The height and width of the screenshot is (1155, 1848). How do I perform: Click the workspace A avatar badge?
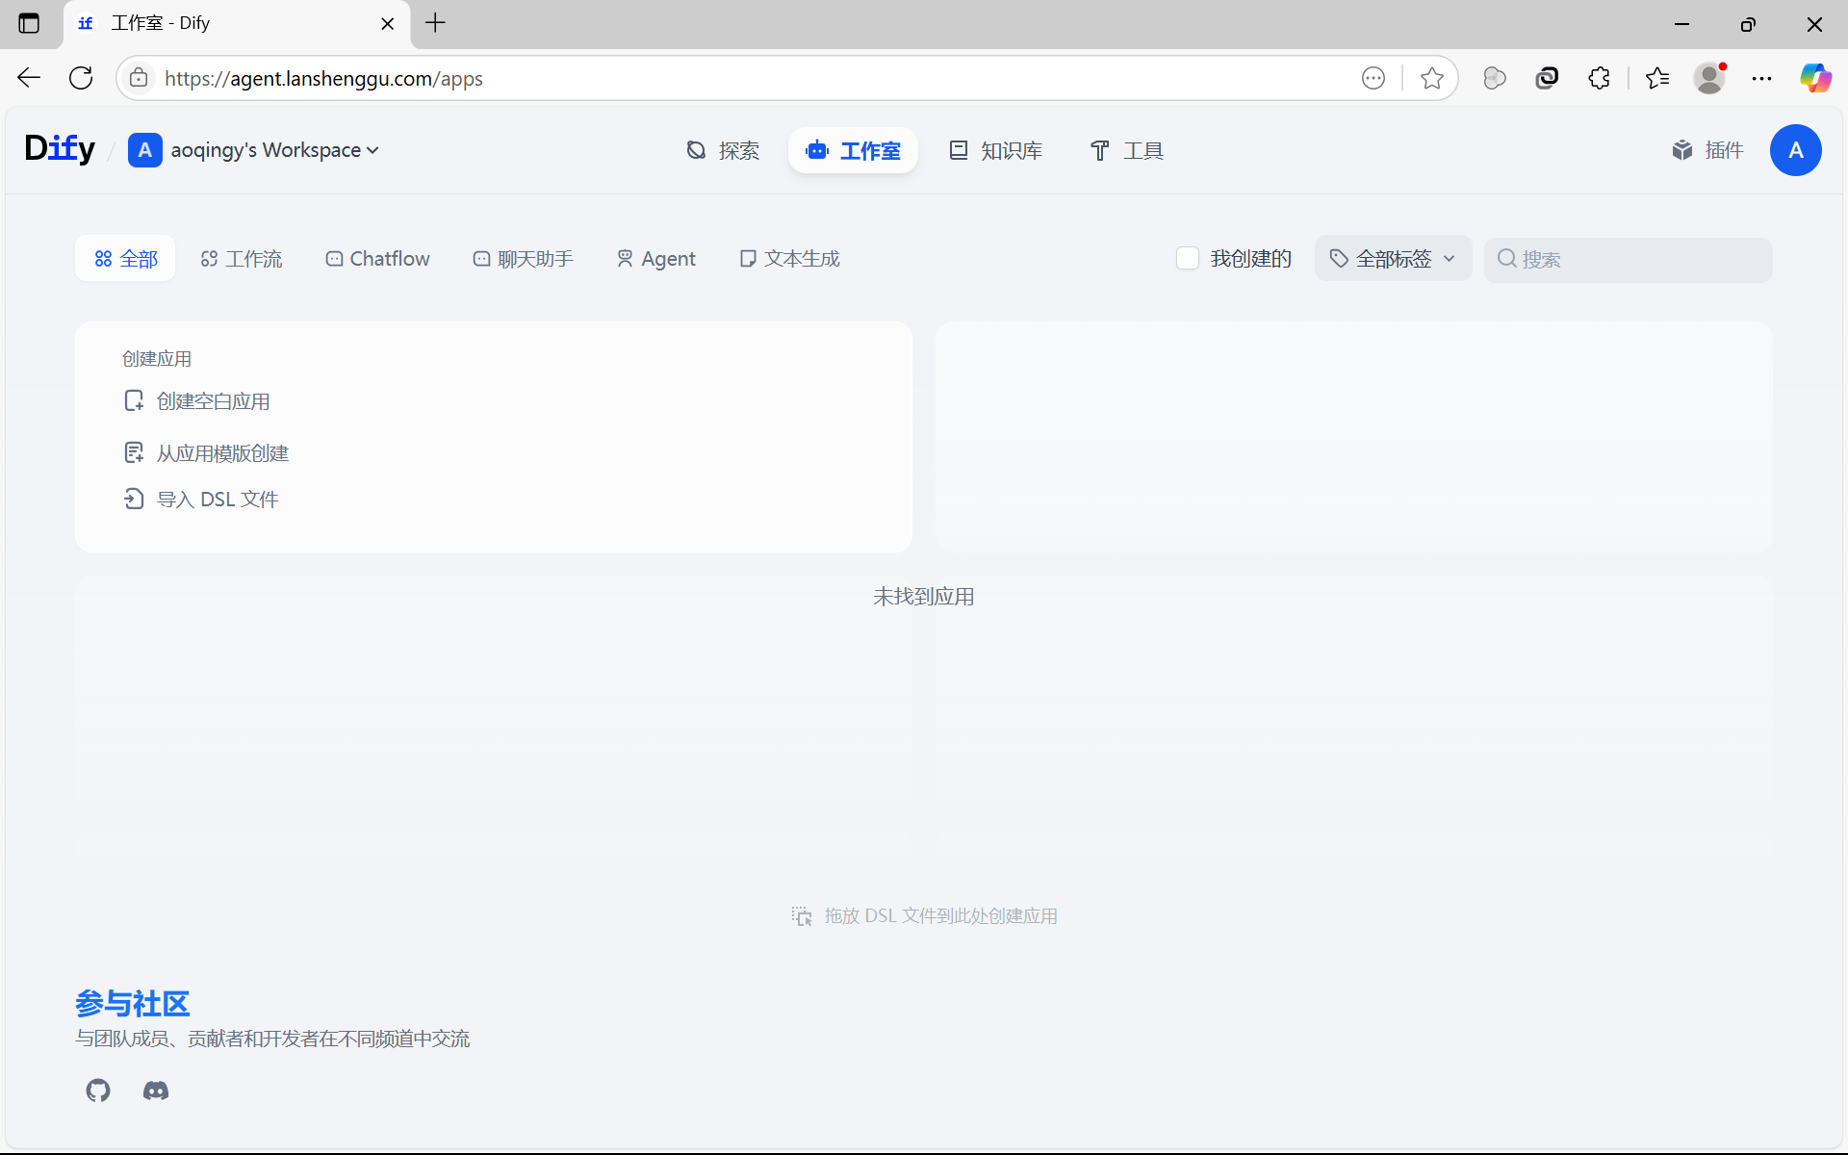(144, 150)
